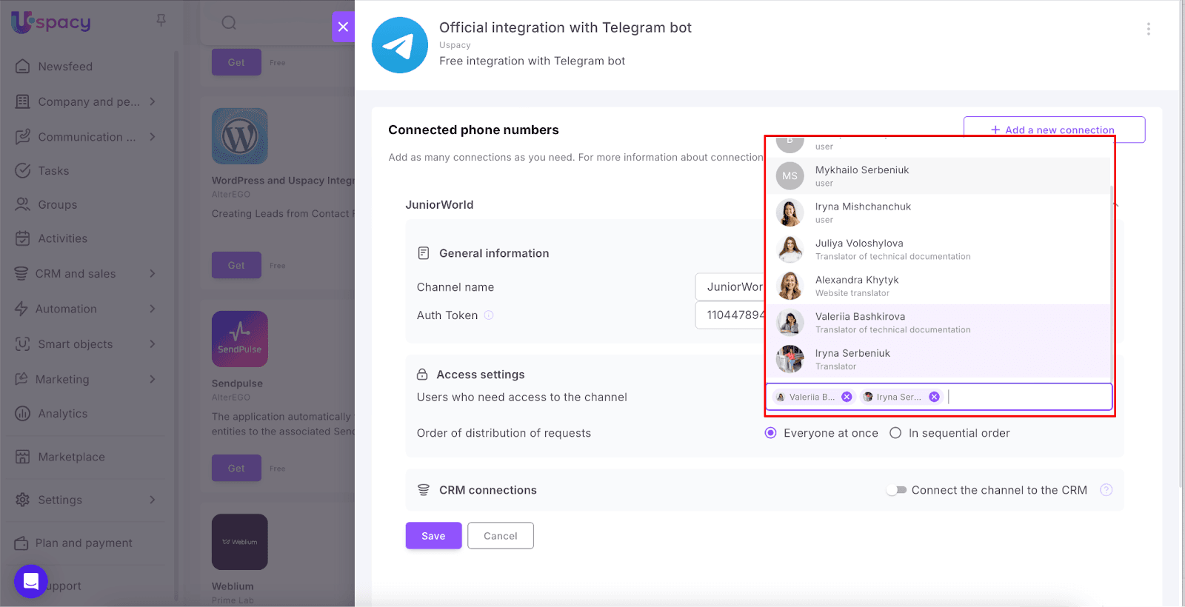Image resolution: width=1185 pixels, height=607 pixels.
Task: Remove Iryna Ser. chip from users
Action: pyautogui.click(x=934, y=397)
